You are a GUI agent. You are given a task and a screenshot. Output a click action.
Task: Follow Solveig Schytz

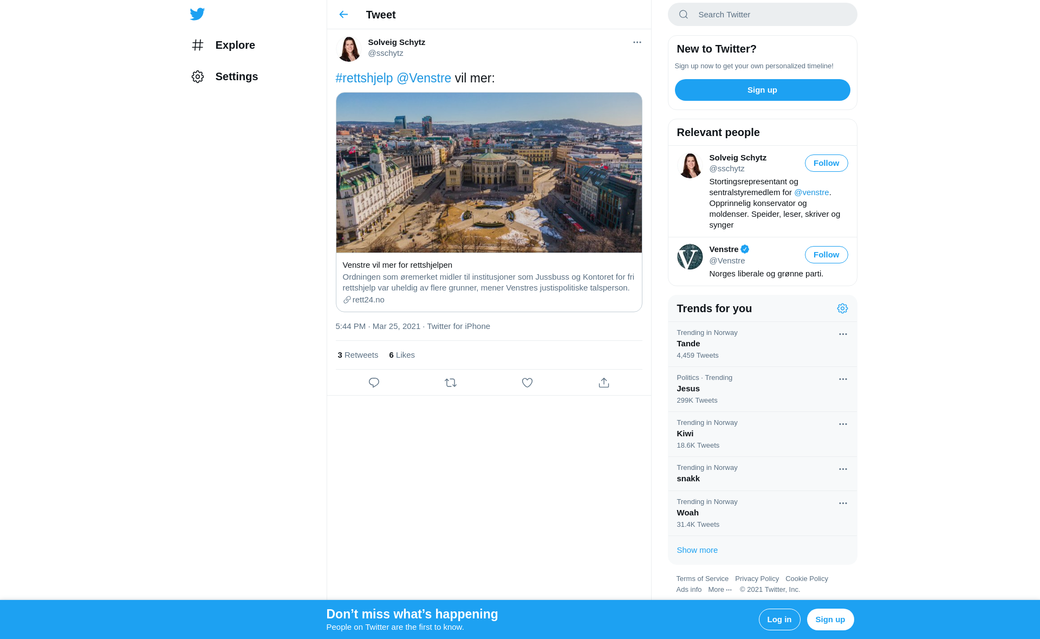click(826, 163)
